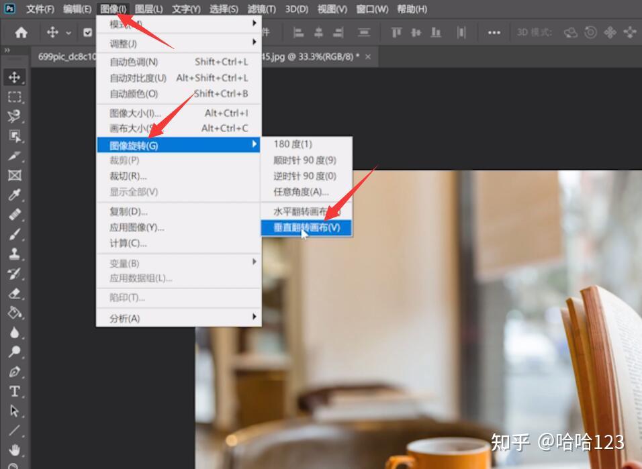The image size is (642, 469).
Task: Click the align top edges icon
Action: coord(396,32)
